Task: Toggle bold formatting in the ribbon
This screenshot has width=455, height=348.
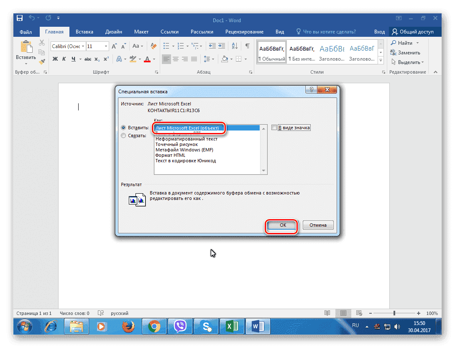Action: pyautogui.click(x=55, y=59)
